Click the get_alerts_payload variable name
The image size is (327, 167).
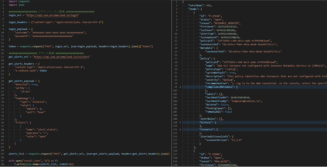click(21, 81)
